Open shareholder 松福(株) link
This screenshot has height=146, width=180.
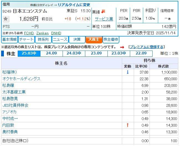click(9, 72)
